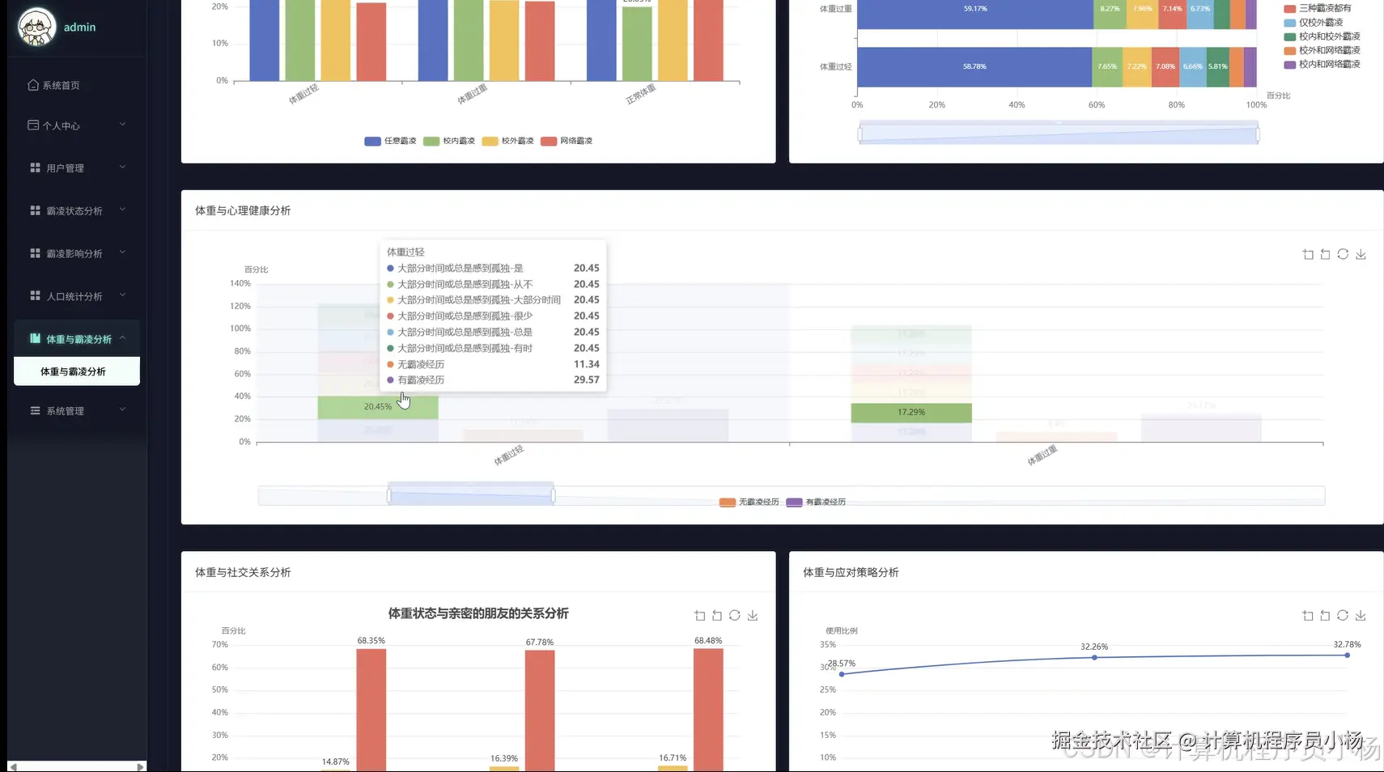Open the 用户管理 menu label
The image size is (1384, 772).
pos(65,168)
